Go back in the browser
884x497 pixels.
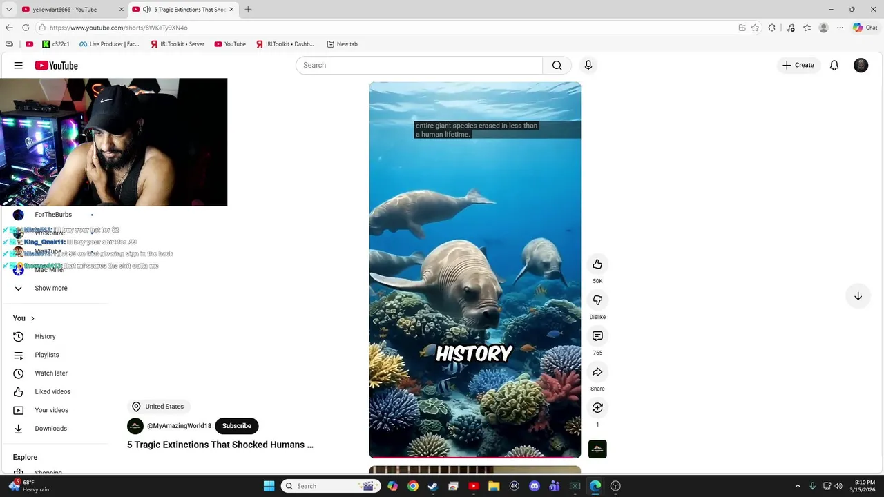[x=9, y=28]
